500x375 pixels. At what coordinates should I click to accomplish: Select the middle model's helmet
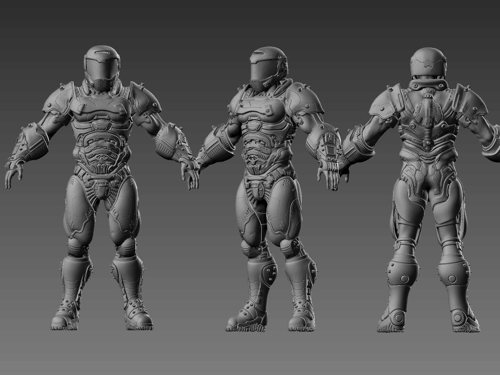coord(266,66)
